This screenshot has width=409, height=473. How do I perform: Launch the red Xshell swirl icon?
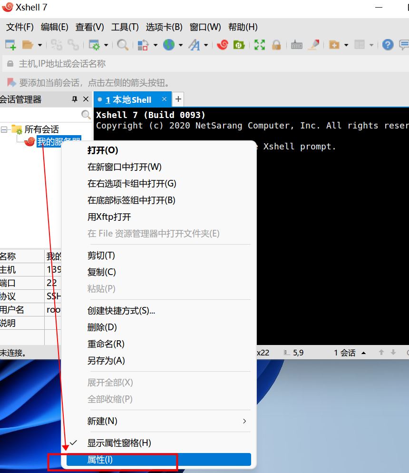point(223,45)
